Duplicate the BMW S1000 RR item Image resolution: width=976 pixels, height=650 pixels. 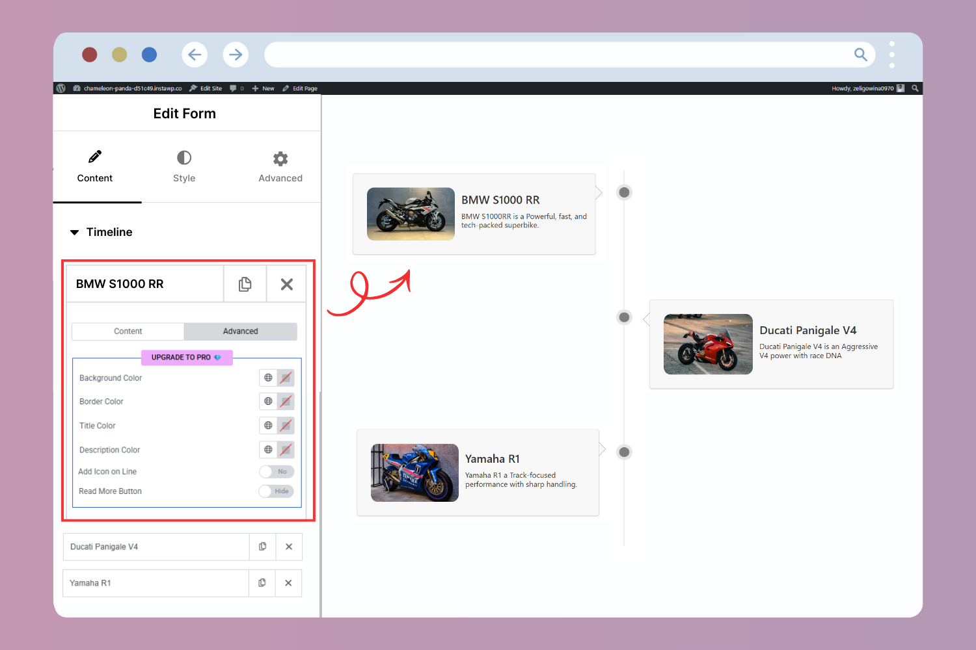pyautogui.click(x=245, y=284)
